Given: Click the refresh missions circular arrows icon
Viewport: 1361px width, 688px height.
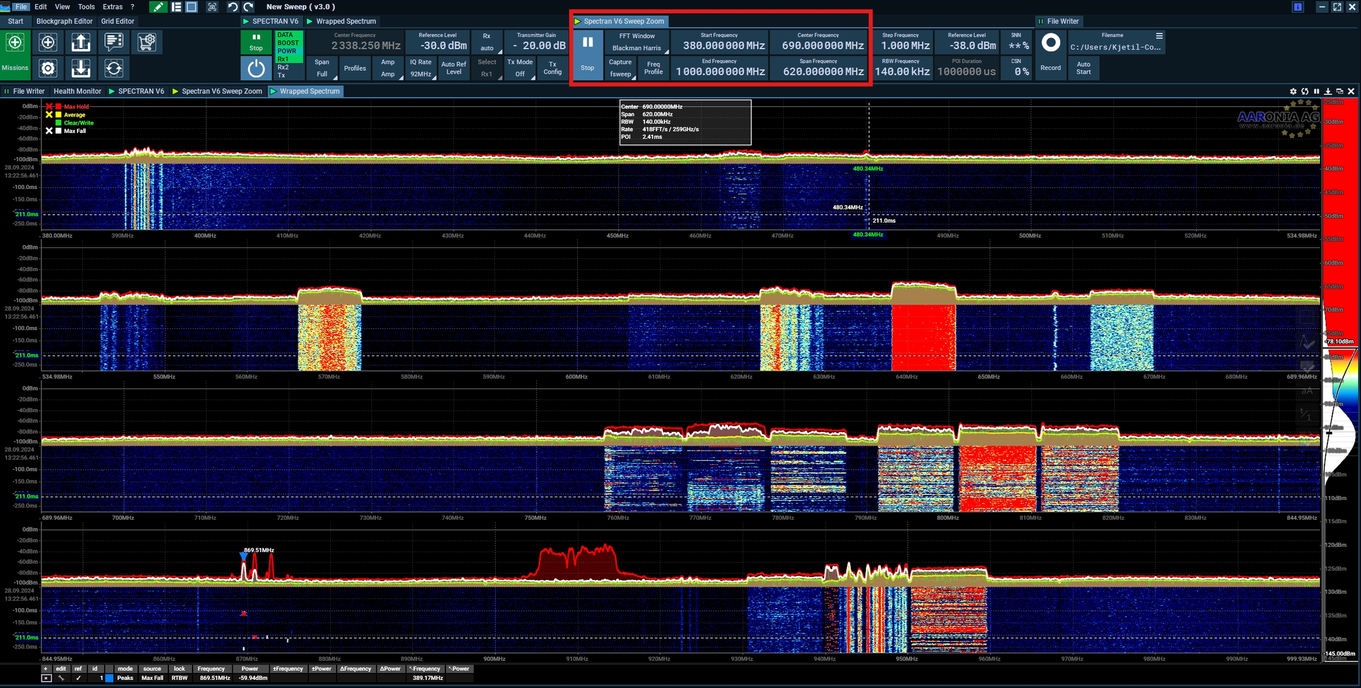Looking at the screenshot, I should (x=113, y=69).
